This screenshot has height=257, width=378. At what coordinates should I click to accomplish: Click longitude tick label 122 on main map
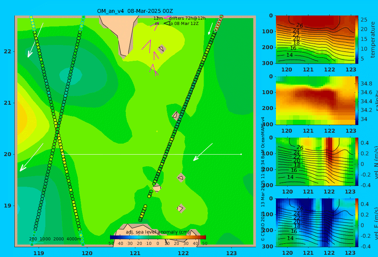(x=183, y=253)
